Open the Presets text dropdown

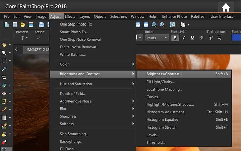pyautogui.click(x=24, y=38)
